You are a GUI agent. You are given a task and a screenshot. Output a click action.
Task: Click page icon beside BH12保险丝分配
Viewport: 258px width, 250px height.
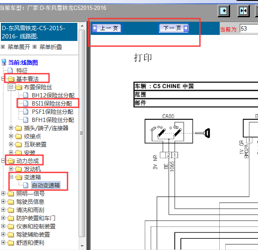pos(26,95)
